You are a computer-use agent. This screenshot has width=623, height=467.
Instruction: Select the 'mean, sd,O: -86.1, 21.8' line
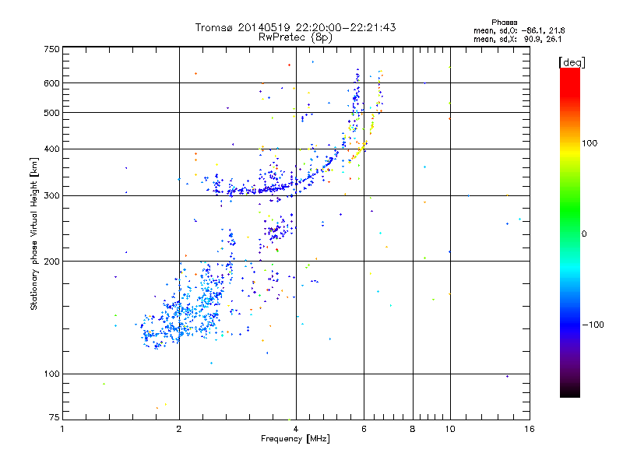point(519,30)
